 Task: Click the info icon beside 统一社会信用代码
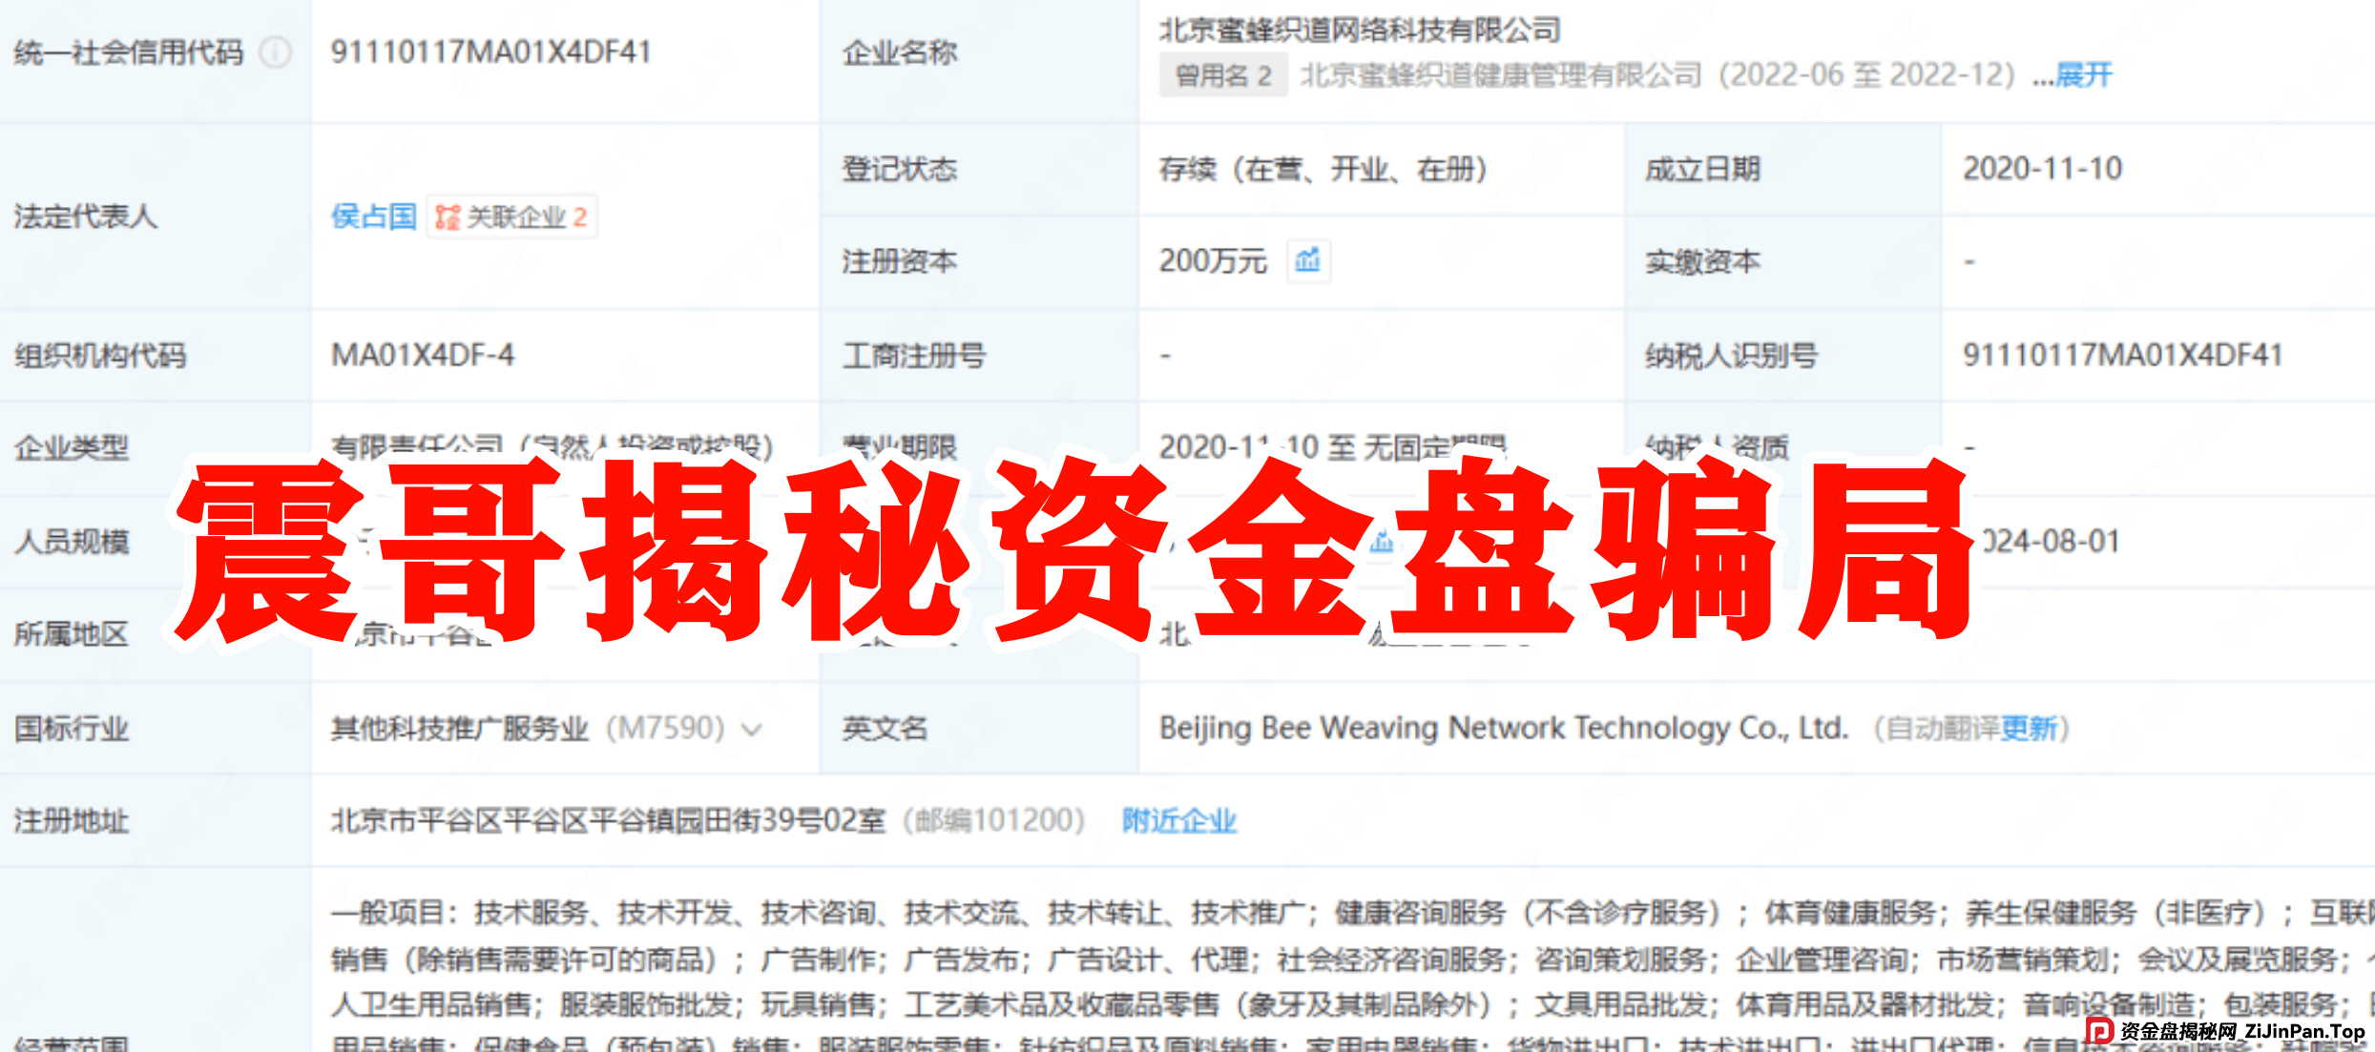[276, 54]
